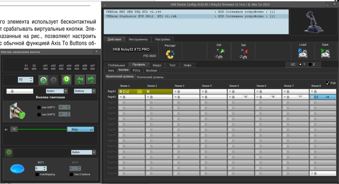Adjust the Use SHIFT1 value stepper

click(64, 107)
